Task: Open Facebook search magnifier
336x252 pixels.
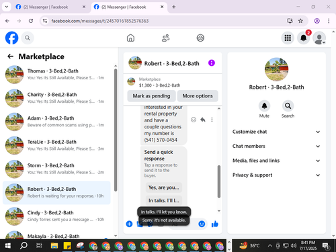Action: coord(28,38)
